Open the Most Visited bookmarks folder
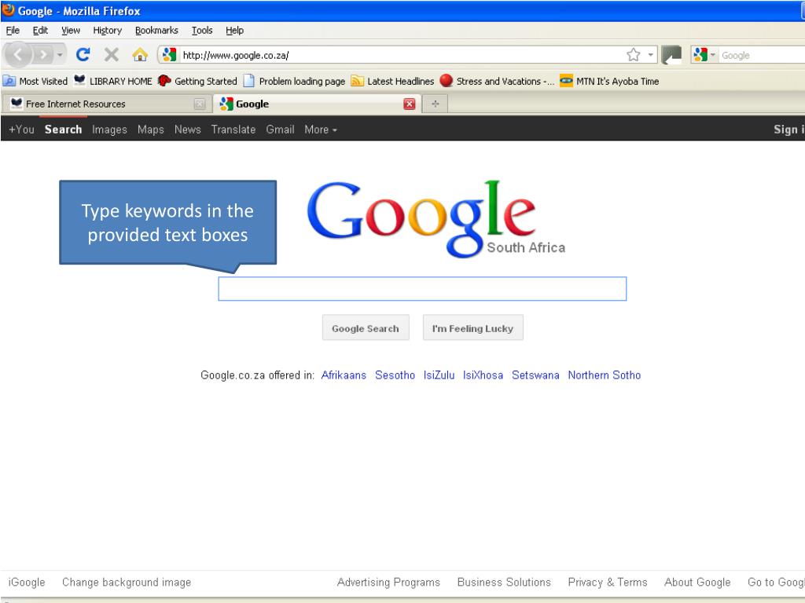Viewport: 805px width, 603px height. coord(35,81)
